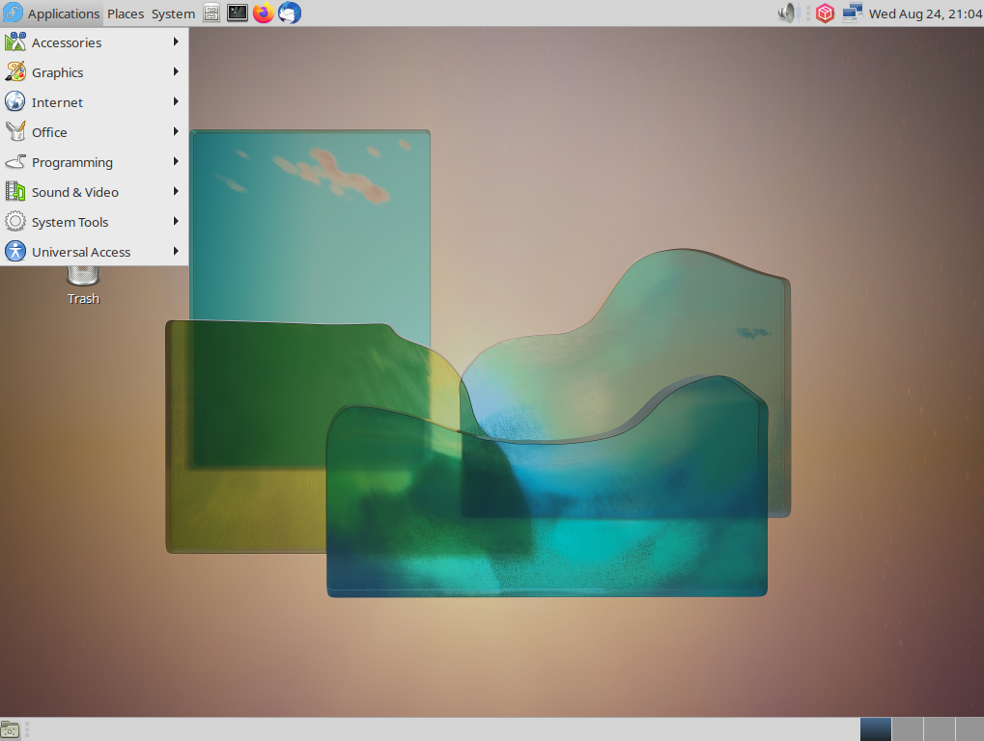Select Internet in the Applications menu
The height and width of the screenshot is (741, 984).
pos(59,101)
